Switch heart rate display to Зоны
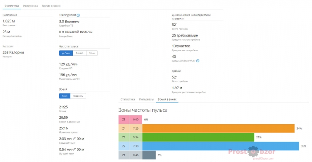 click(x=92, y=53)
